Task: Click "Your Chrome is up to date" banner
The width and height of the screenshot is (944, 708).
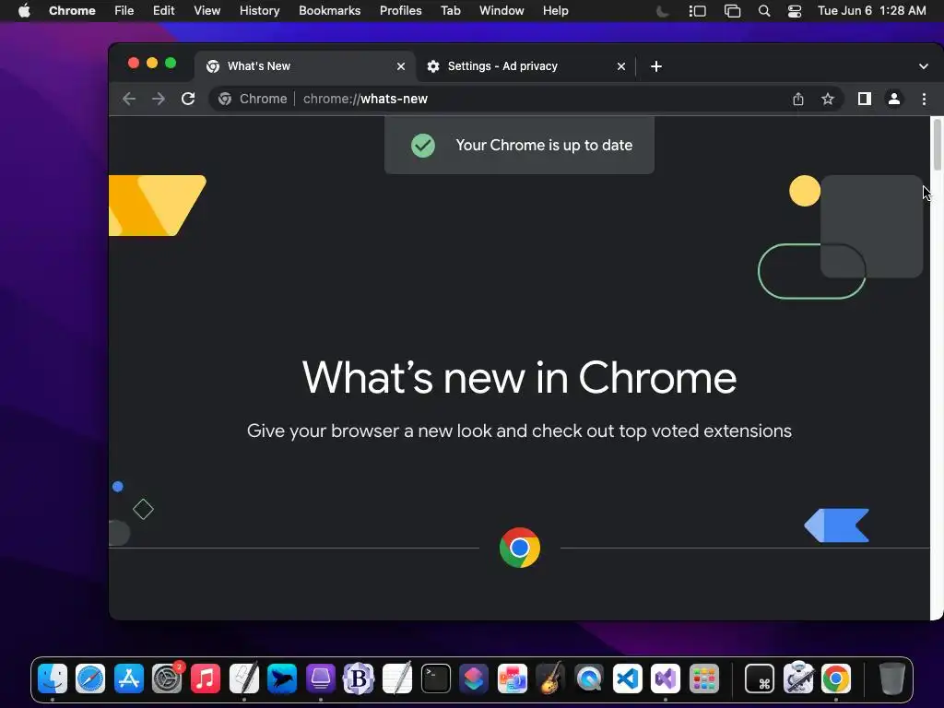Action: pyautogui.click(x=520, y=145)
